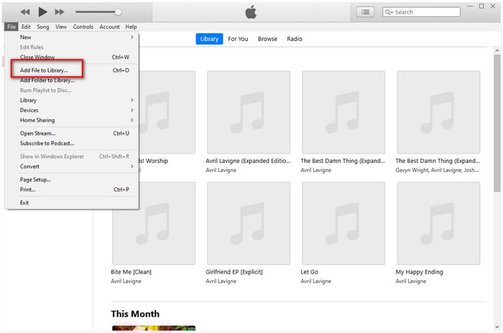Open the Help menu
The width and height of the screenshot is (503, 333).
(x=131, y=27)
